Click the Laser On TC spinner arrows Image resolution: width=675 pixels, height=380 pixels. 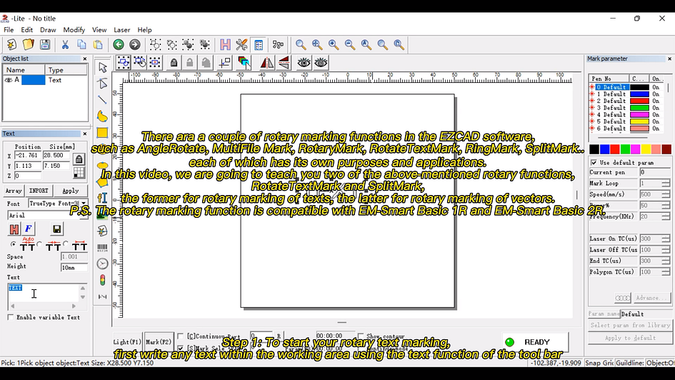666,239
